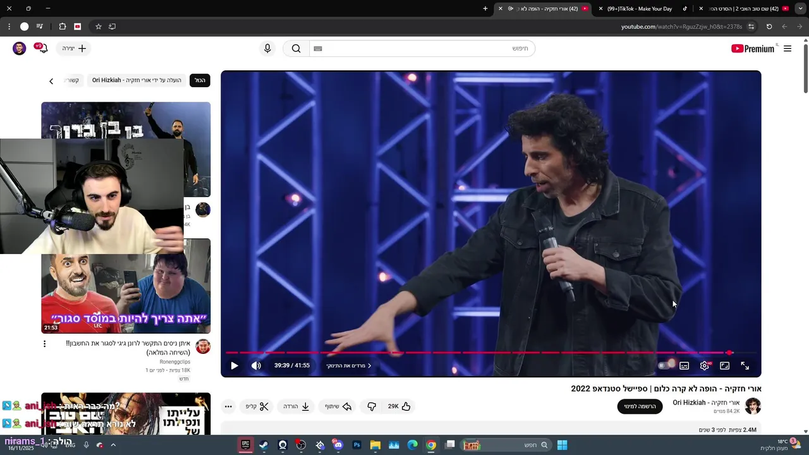Click the Windows taskbar search box
The height and width of the screenshot is (455, 809).
[504, 445]
